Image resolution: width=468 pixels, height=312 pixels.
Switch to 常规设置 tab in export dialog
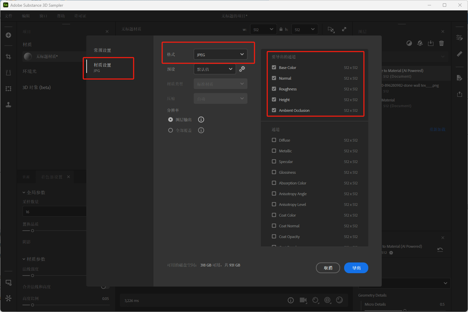pyautogui.click(x=102, y=50)
